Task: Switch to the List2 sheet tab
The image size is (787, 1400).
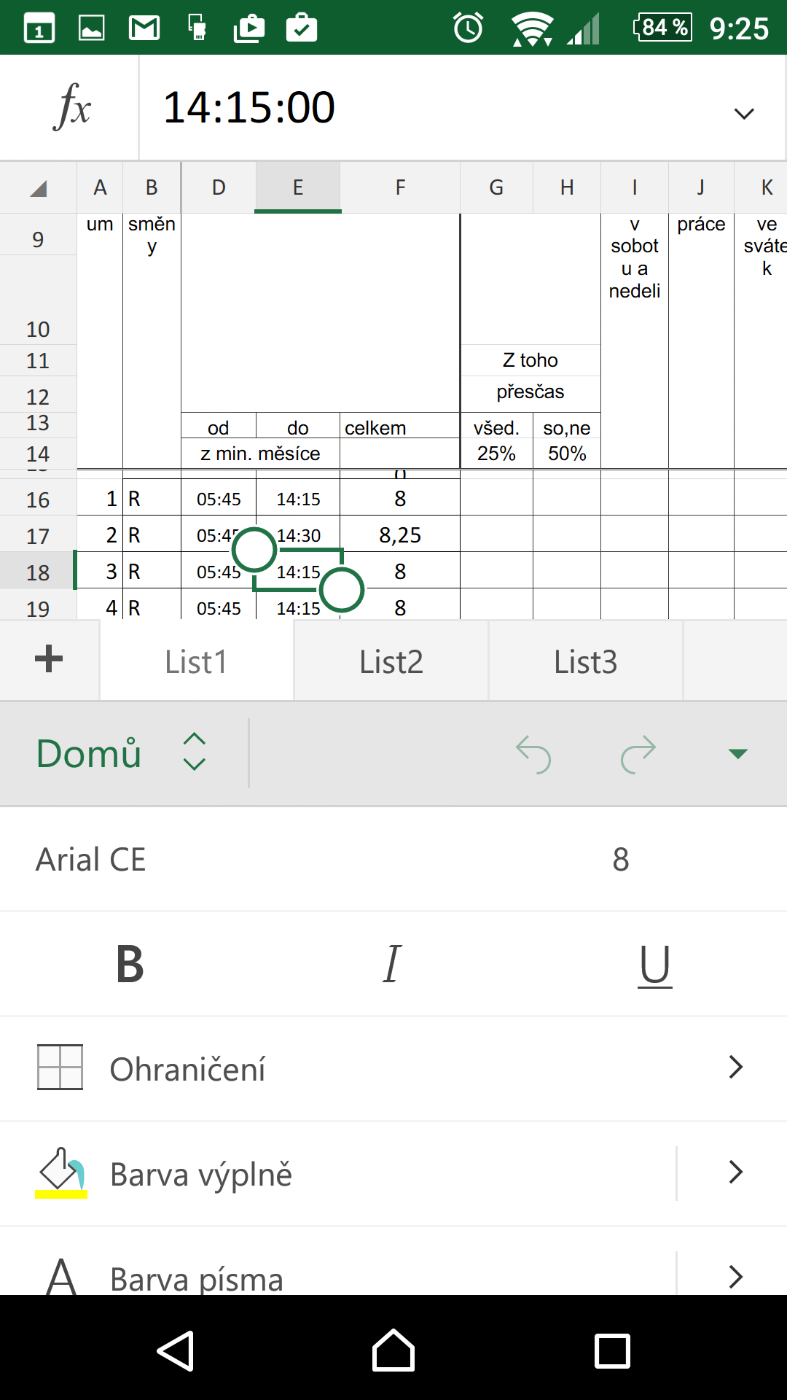Action: coord(391,661)
